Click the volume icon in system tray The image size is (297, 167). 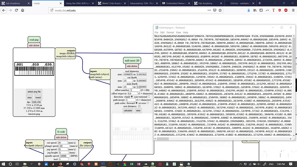[x=259, y=164]
